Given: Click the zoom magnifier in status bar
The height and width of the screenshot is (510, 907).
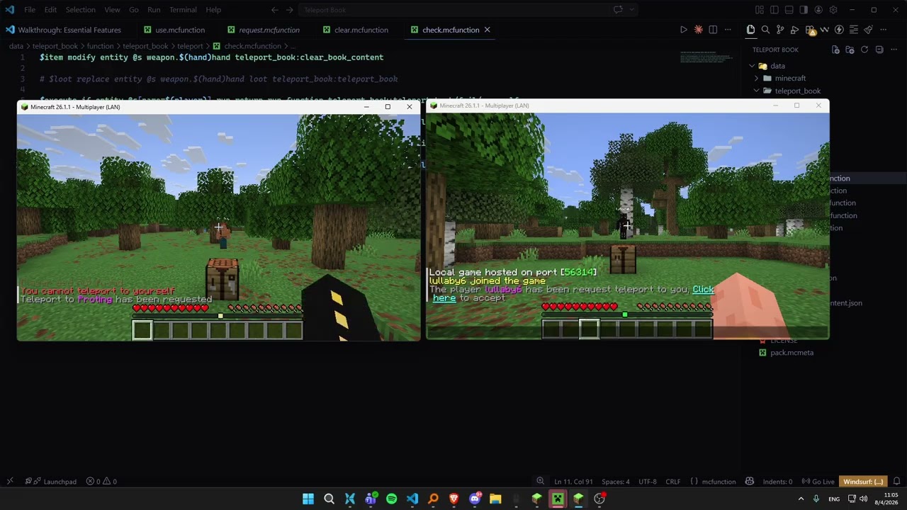Looking at the screenshot, I should [540, 482].
